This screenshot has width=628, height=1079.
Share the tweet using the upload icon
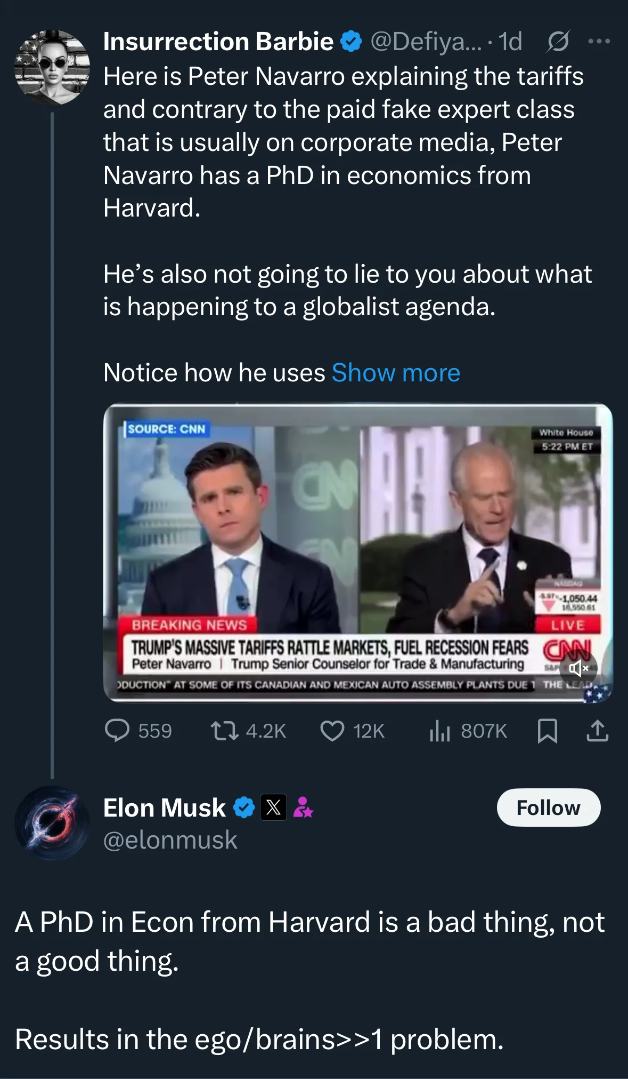pos(597,730)
